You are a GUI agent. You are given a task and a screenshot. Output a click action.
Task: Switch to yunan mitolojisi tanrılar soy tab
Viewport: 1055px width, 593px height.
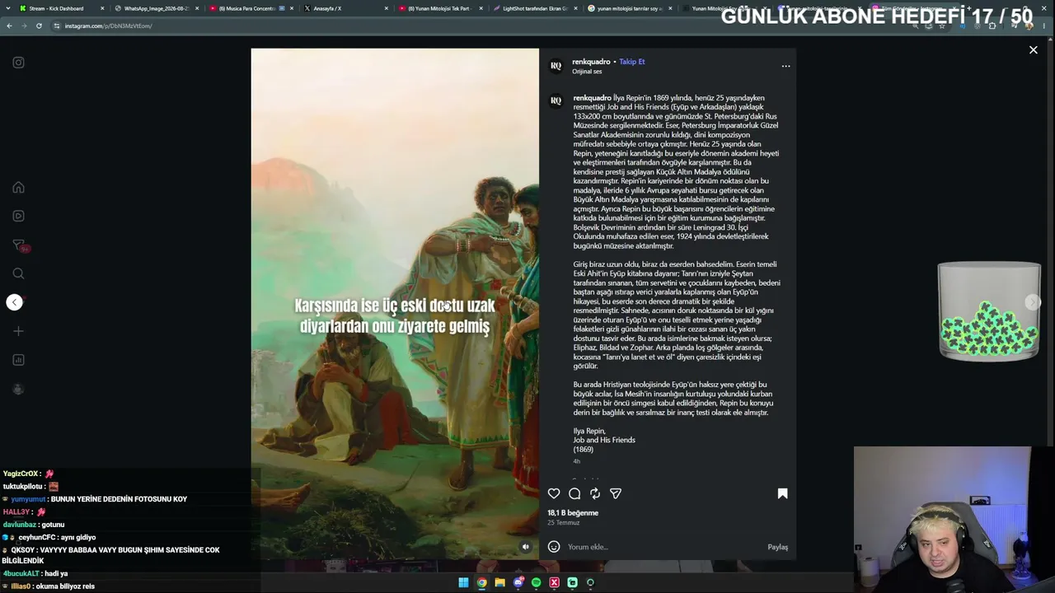[x=628, y=8]
